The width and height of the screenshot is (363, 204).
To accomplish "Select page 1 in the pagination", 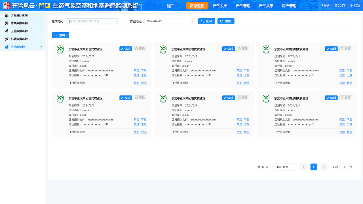I will [x=314, y=167].
